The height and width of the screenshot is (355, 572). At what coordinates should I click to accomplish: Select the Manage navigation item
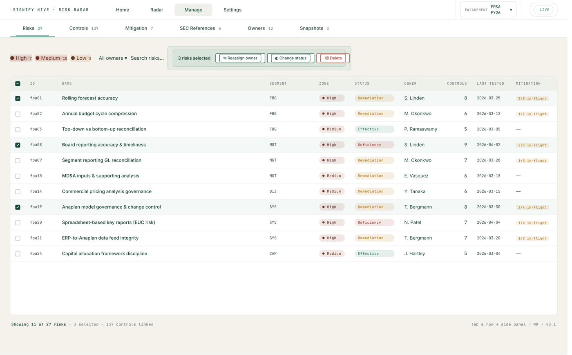point(195,10)
